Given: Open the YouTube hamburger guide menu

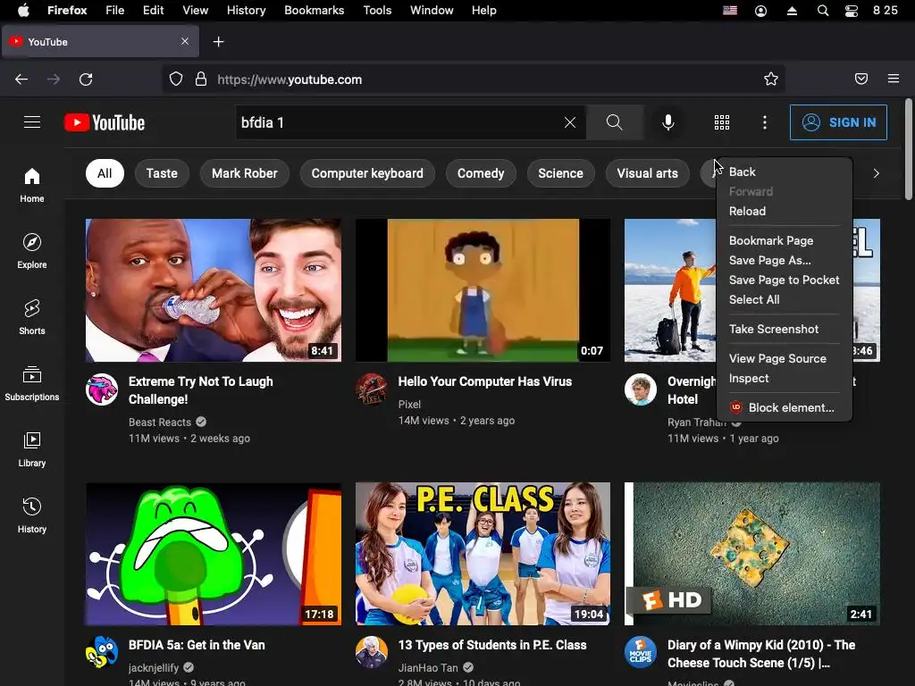Looking at the screenshot, I should point(32,121).
